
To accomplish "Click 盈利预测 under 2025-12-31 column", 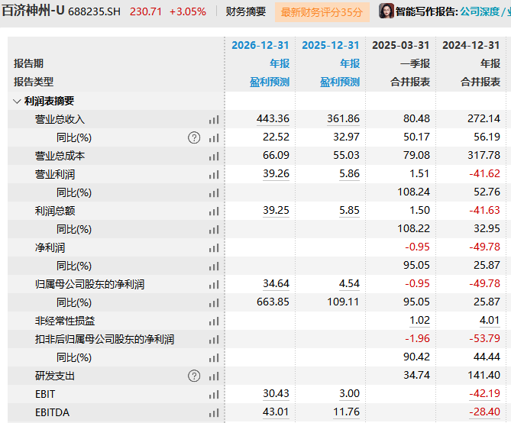I will click(x=340, y=82).
